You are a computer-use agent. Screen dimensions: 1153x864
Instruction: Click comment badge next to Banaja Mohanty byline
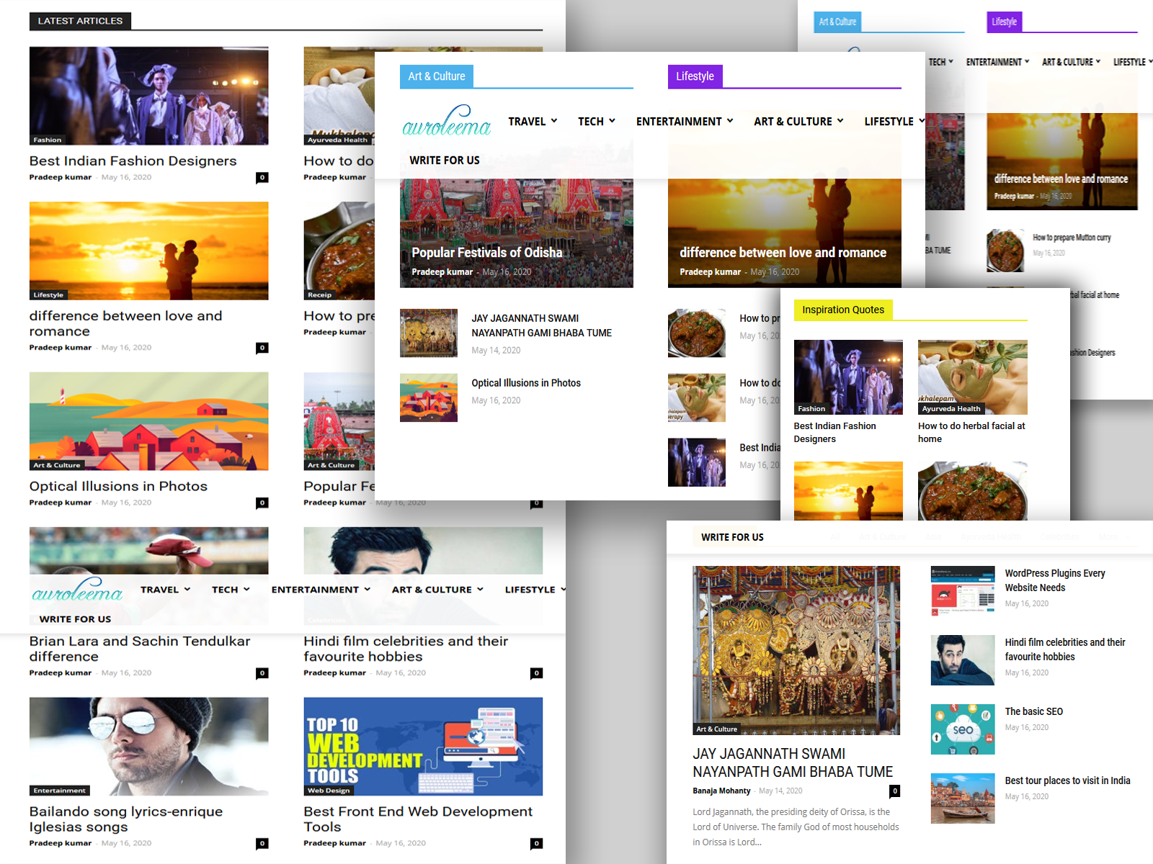[895, 791]
